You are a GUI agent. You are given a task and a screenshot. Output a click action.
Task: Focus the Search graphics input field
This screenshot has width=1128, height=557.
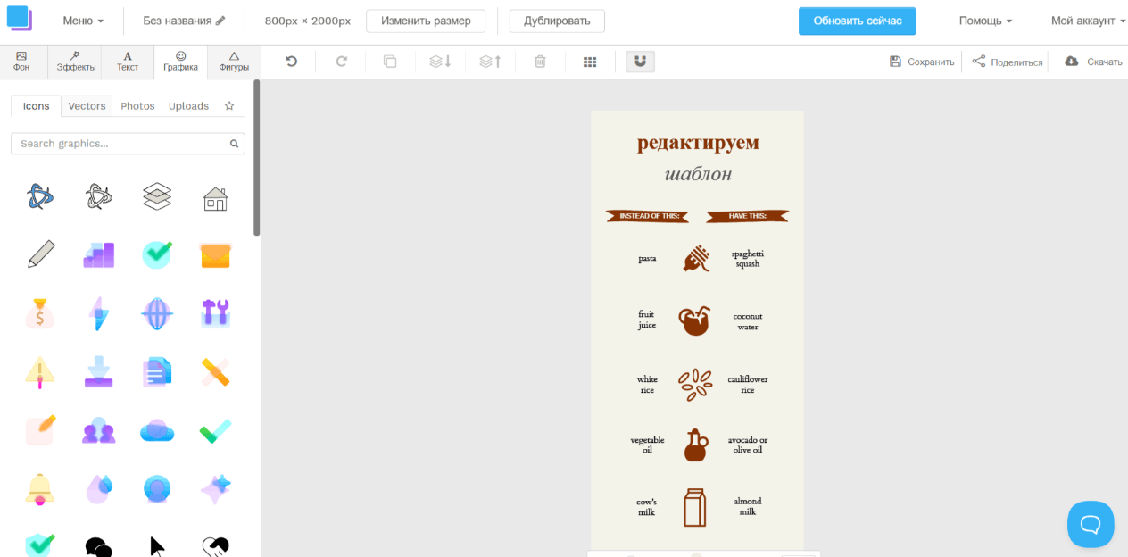pyautogui.click(x=128, y=144)
